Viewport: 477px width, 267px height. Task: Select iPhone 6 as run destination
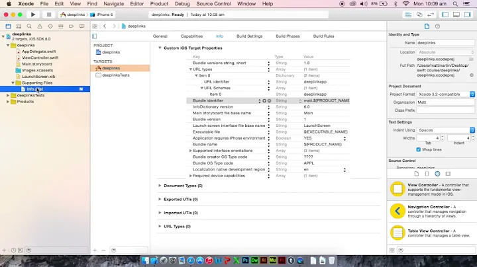[102, 15]
